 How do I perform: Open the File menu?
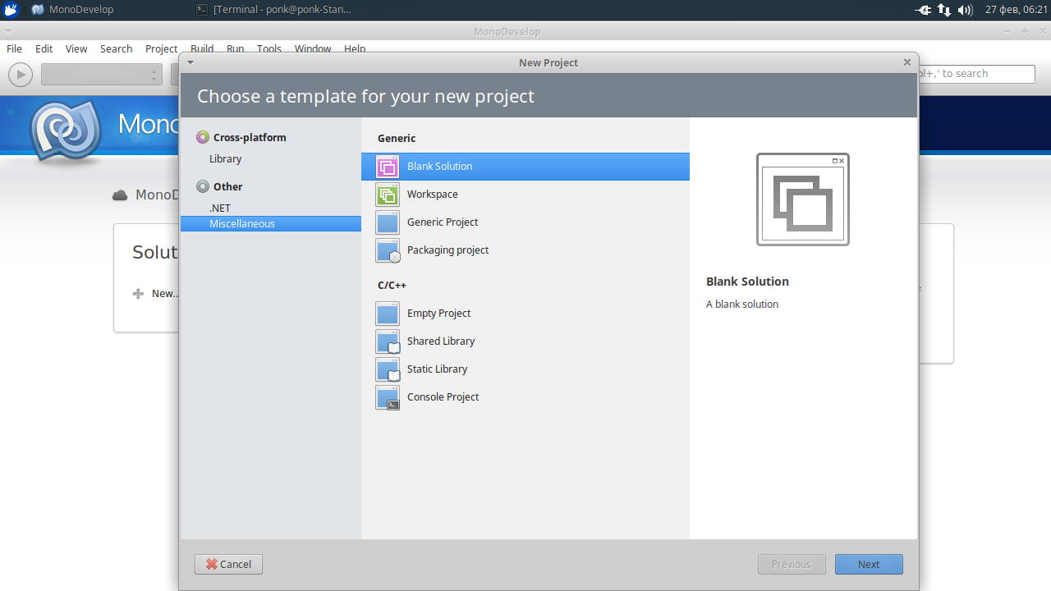tap(15, 48)
